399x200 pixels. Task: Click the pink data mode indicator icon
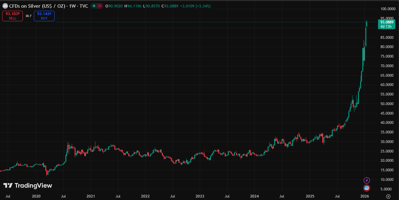[99, 6]
